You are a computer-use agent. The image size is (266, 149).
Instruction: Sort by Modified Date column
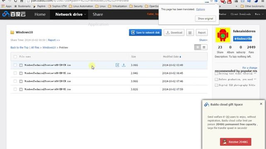172,57
